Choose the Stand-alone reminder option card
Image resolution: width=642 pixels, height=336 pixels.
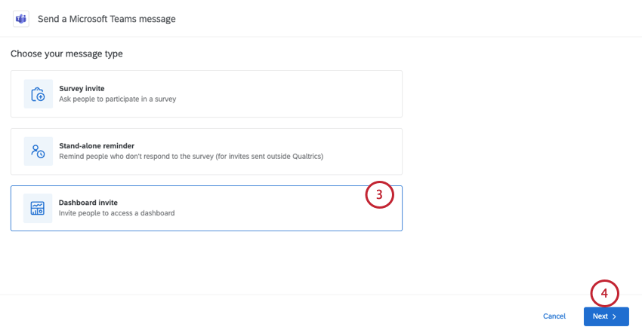pyautogui.click(x=206, y=151)
